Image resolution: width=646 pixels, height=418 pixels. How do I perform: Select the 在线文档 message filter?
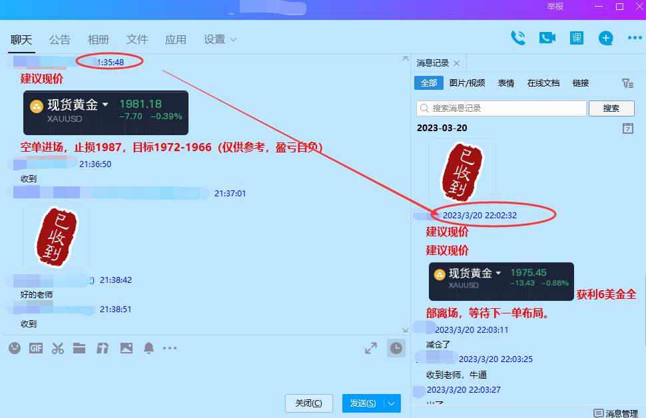(543, 83)
